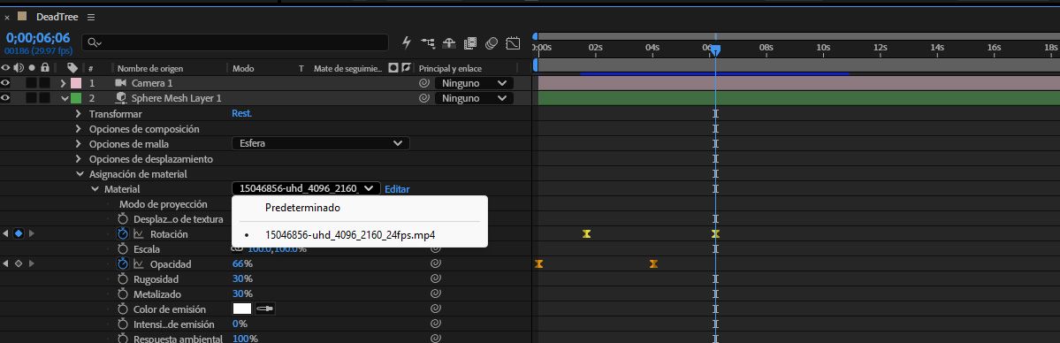Viewport: 1060px width, 343px height.
Task: Collapse Sphere Mesh Layer 1 properties
Action: click(65, 98)
